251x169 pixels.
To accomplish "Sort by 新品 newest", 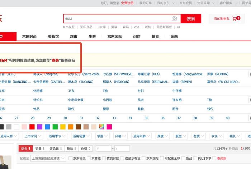I will tap(71, 149).
